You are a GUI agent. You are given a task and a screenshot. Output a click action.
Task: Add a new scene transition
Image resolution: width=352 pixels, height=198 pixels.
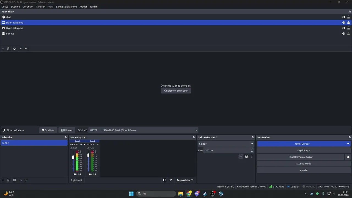(241, 156)
